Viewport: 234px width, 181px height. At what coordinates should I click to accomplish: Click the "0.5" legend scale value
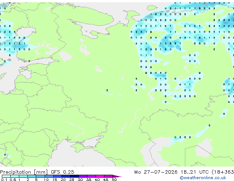coord(13,180)
